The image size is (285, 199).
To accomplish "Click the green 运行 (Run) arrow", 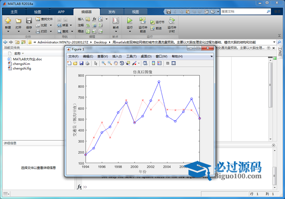I will click(130, 21).
